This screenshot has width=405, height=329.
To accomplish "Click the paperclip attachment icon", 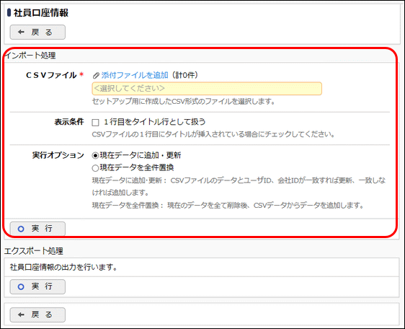I will click(96, 76).
